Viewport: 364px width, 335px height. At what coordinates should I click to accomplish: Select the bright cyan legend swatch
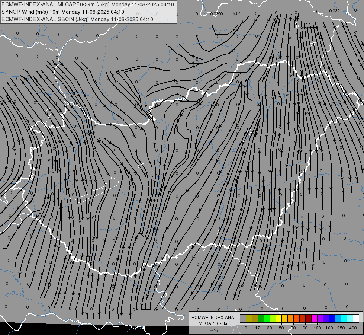(344, 318)
